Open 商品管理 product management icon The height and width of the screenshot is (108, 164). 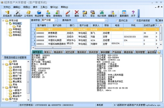click(39, 14)
